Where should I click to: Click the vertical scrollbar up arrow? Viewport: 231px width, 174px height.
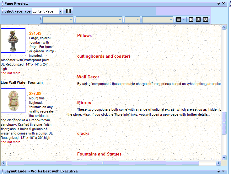[224, 27]
